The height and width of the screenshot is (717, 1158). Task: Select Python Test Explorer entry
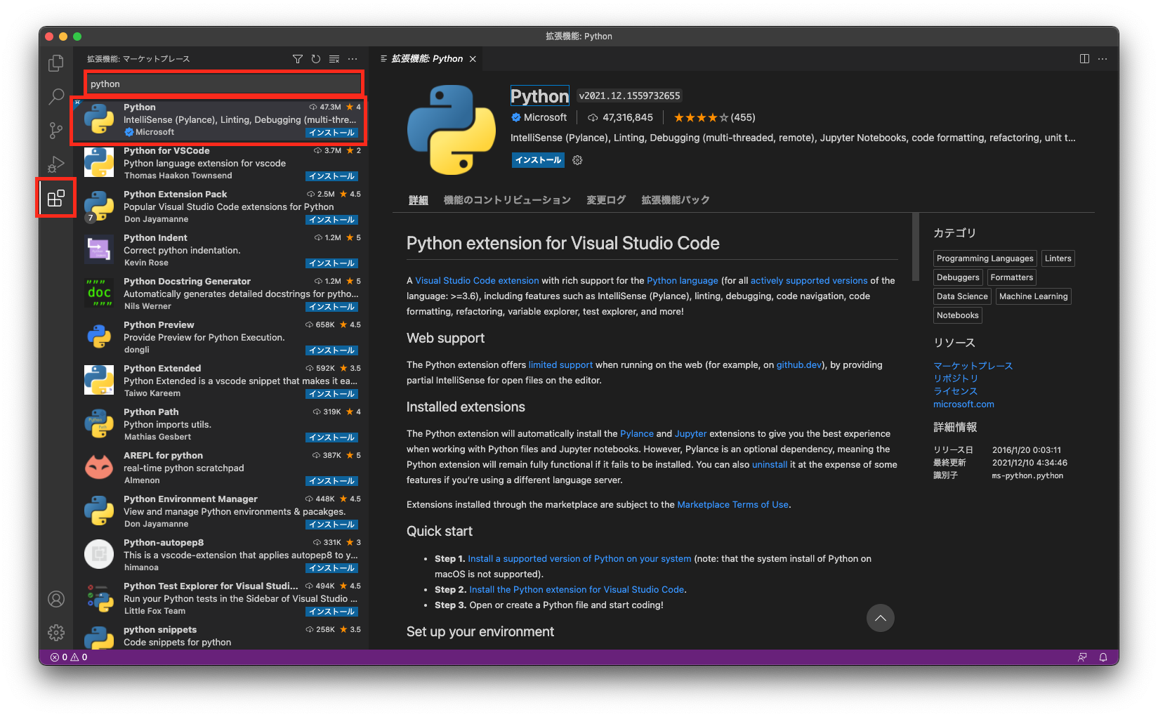(x=221, y=598)
